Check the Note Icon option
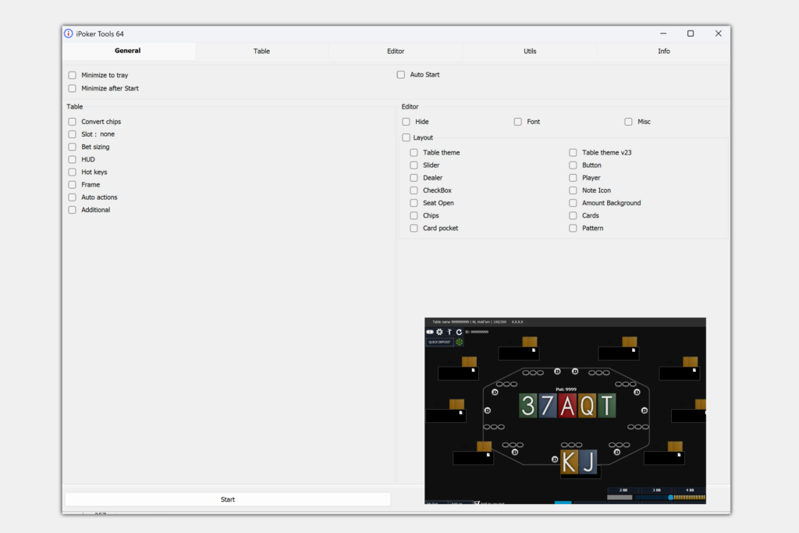This screenshot has width=799, height=533. tap(573, 190)
